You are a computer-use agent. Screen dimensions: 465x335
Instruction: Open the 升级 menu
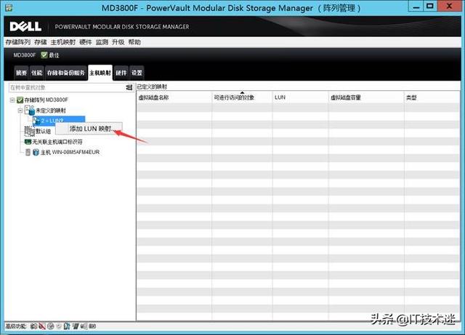[x=118, y=42]
